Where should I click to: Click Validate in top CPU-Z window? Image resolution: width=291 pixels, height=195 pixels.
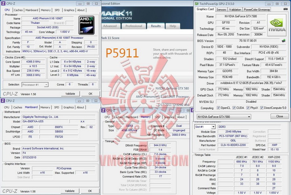tap(70, 93)
